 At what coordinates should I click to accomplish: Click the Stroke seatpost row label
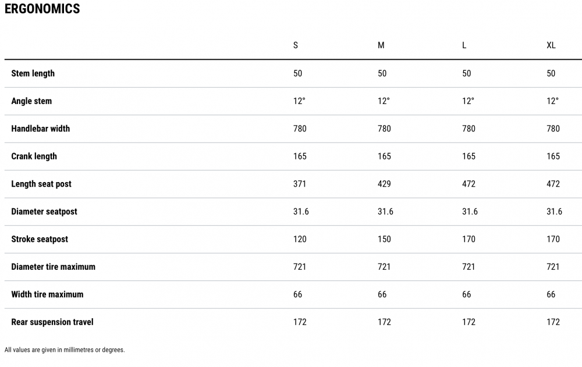pos(40,240)
